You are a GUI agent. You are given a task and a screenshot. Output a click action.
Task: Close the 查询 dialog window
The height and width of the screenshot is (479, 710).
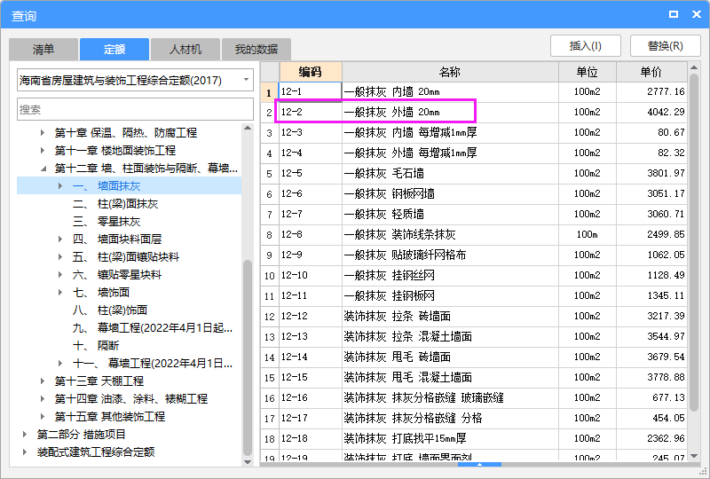[695, 14]
